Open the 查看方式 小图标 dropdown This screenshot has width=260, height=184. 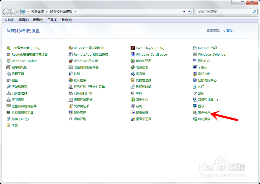[230, 30]
